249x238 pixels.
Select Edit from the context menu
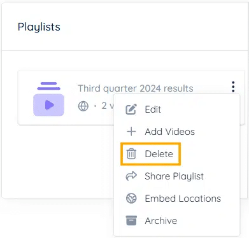pos(176,109)
